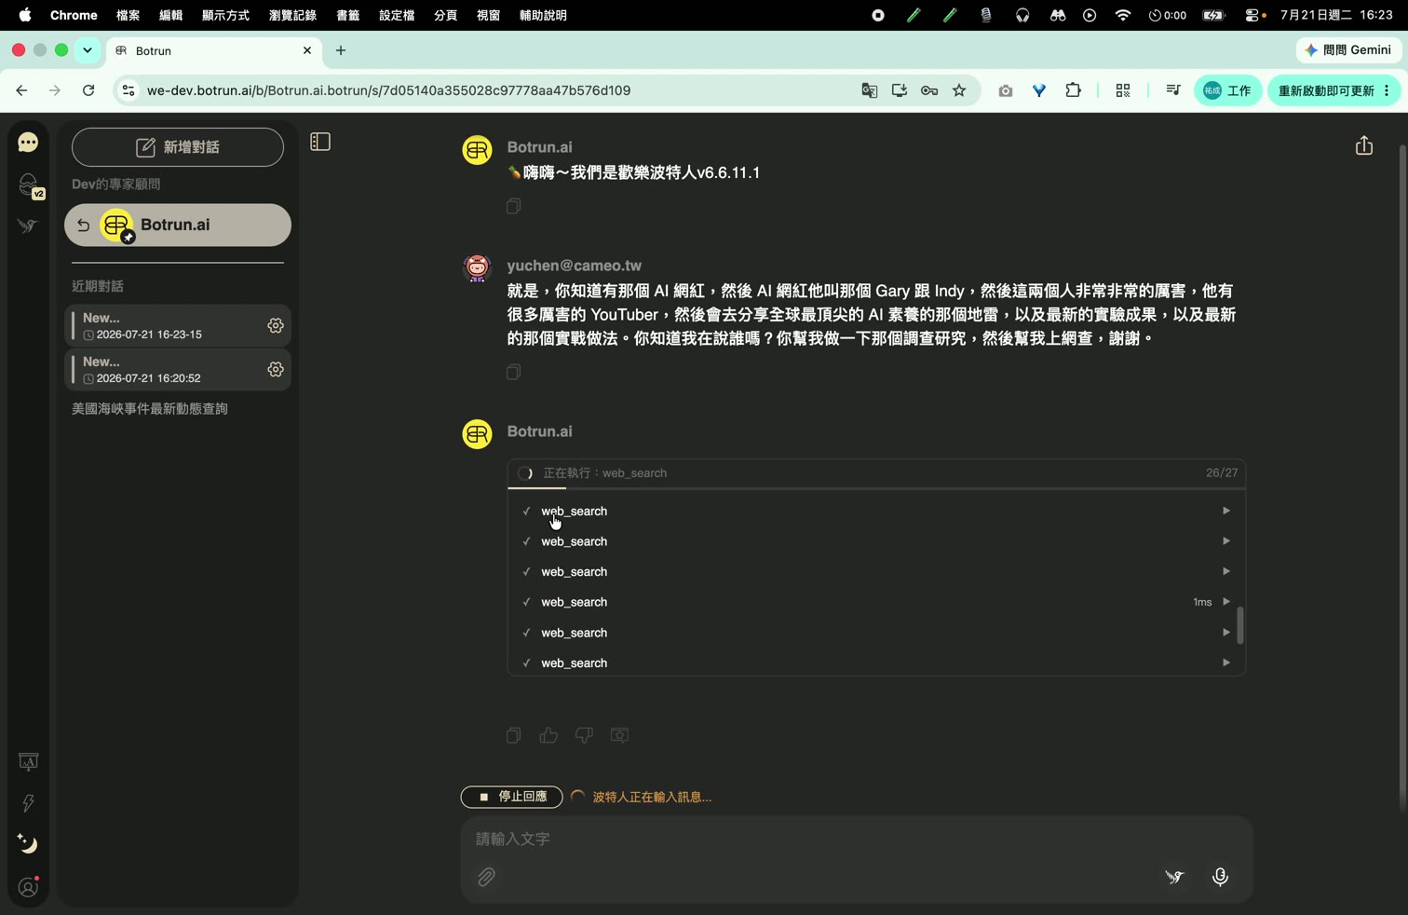Start voice input with microphone icon

click(x=1220, y=877)
